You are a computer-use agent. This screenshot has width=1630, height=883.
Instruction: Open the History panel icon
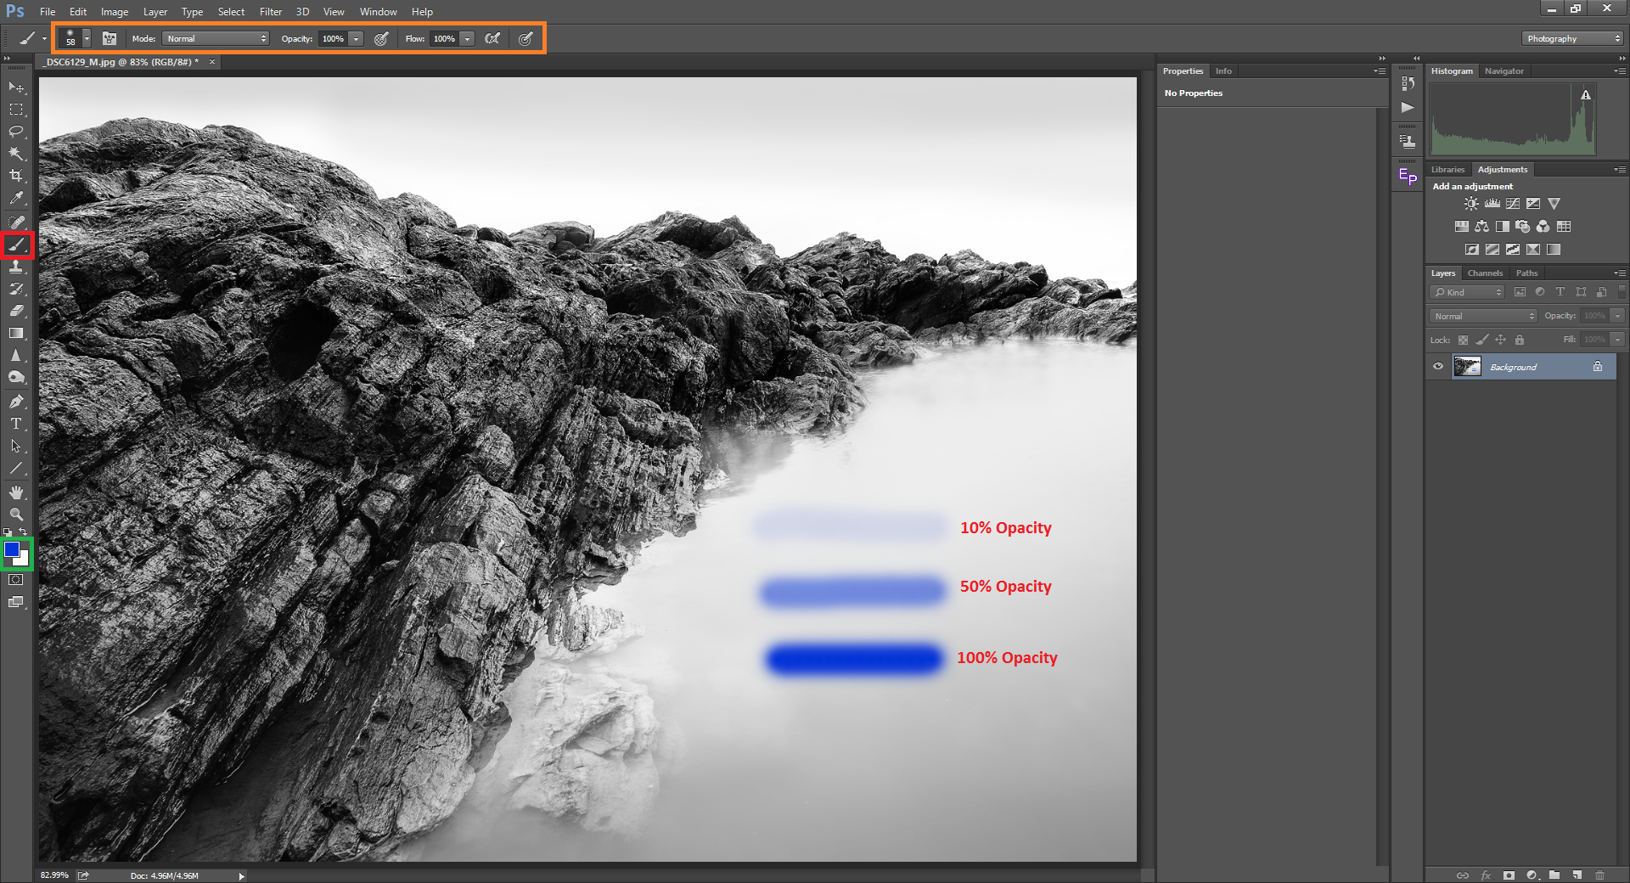click(x=1408, y=83)
